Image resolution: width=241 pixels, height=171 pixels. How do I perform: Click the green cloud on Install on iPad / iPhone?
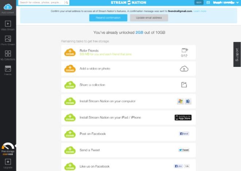70,118
